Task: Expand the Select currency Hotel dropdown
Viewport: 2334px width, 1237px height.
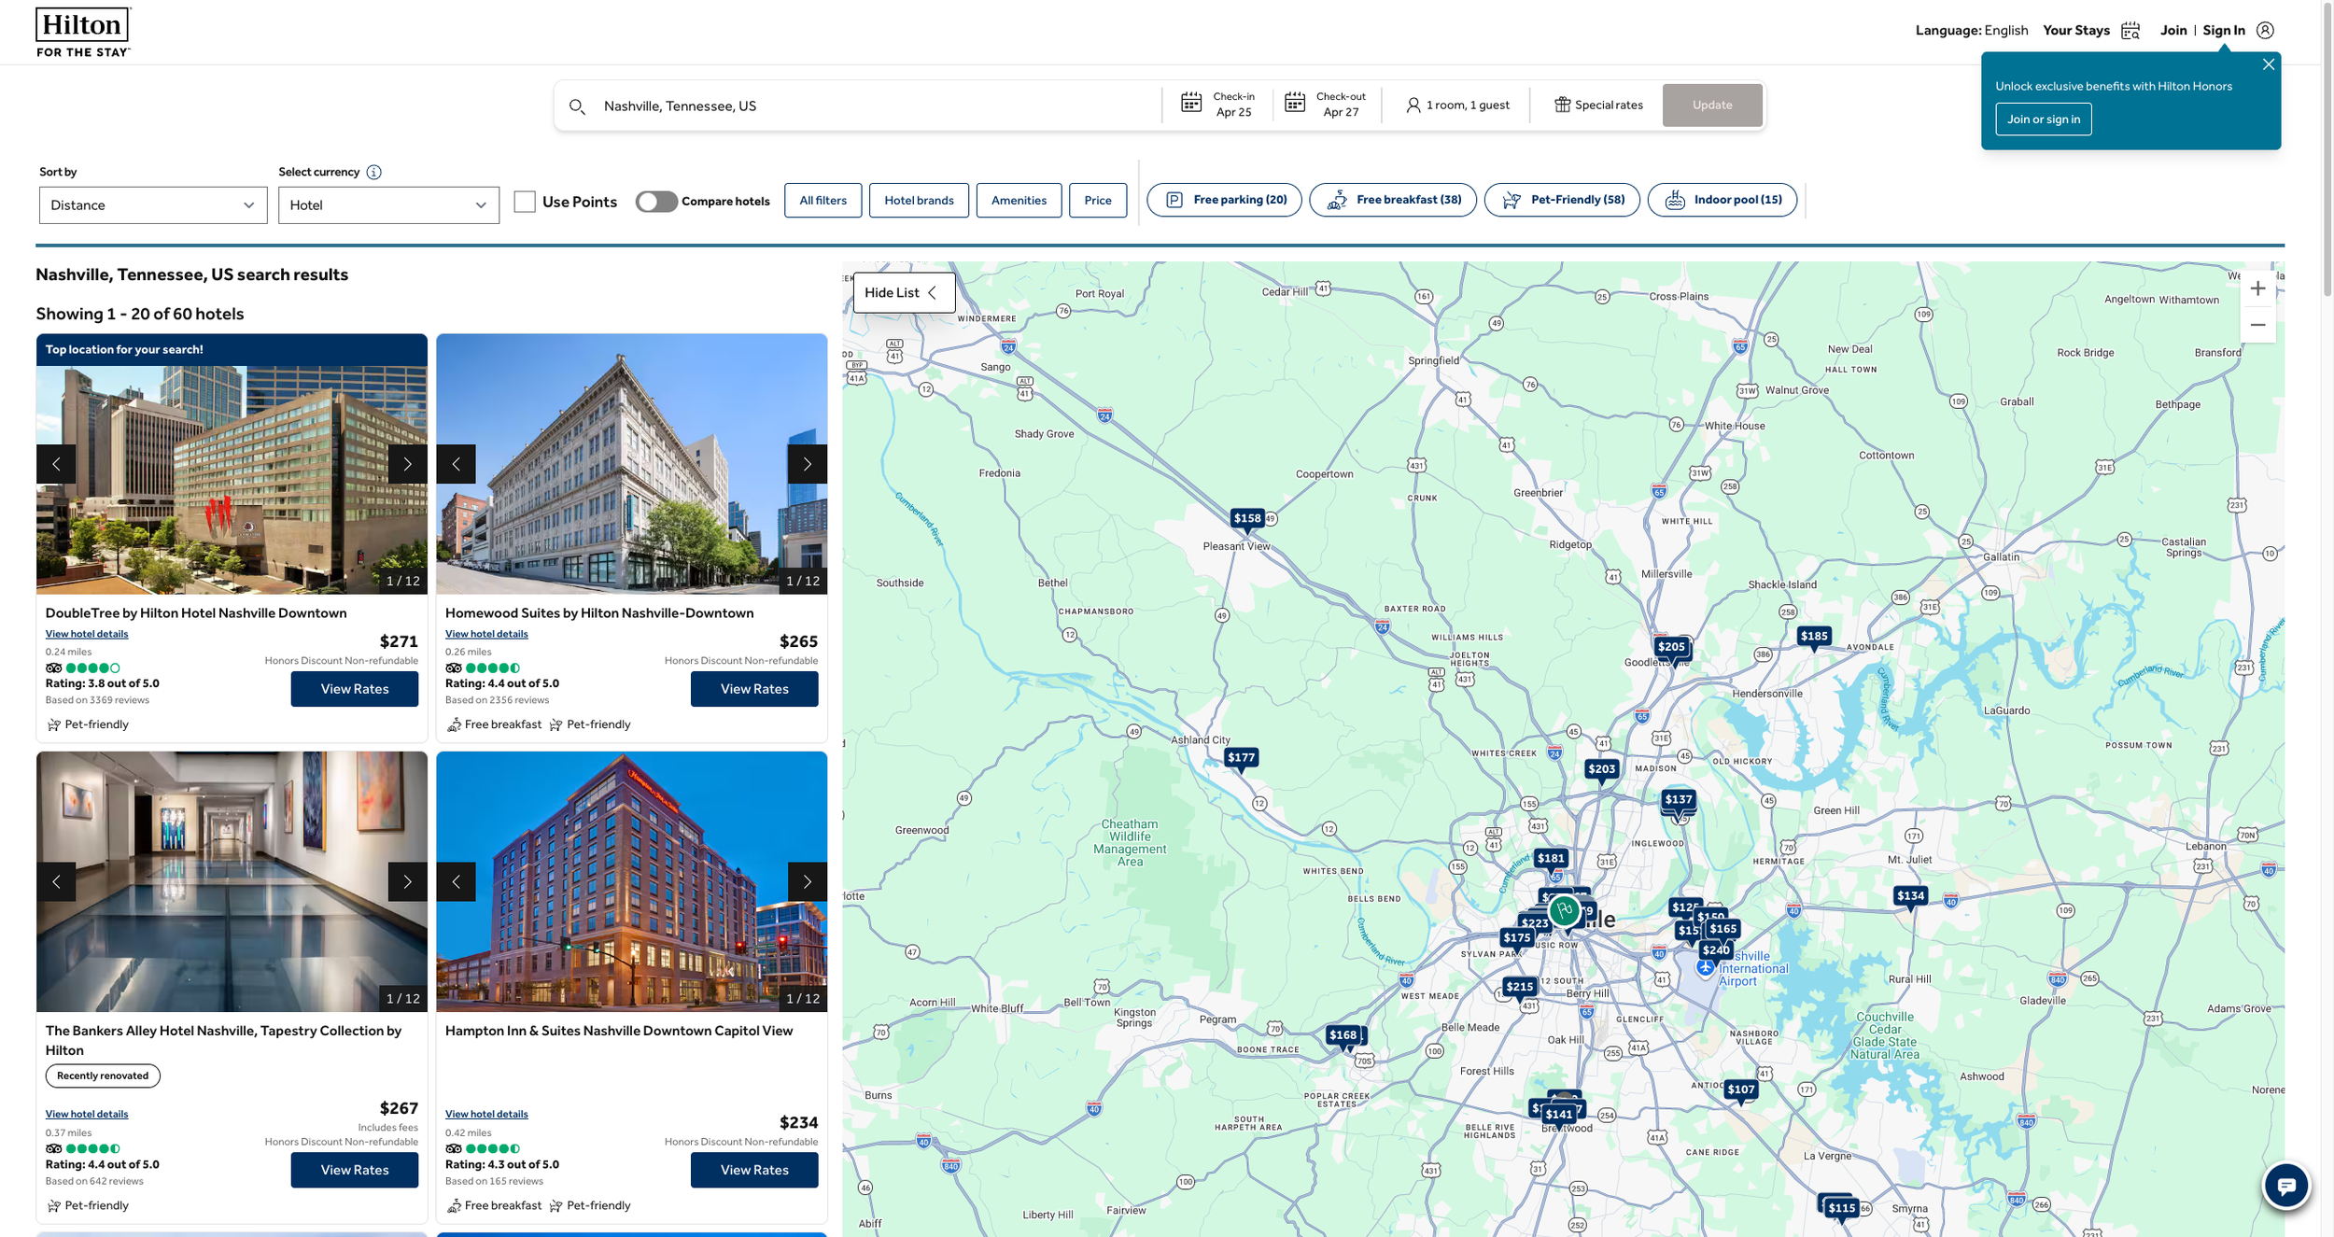Action: pyautogui.click(x=388, y=205)
